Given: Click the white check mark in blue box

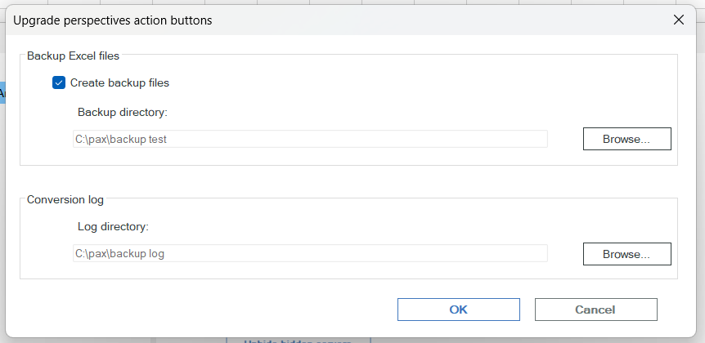Looking at the screenshot, I should click(59, 82).
